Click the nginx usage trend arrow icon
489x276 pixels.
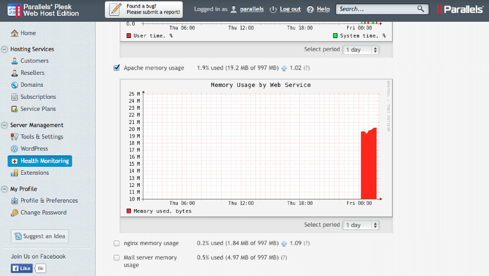284,243
